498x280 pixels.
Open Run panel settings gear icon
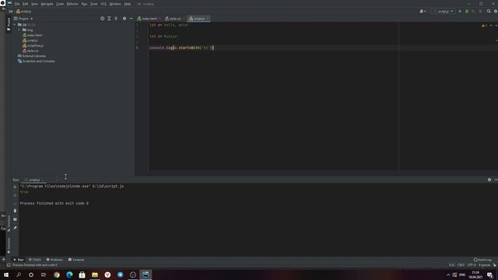489,180
